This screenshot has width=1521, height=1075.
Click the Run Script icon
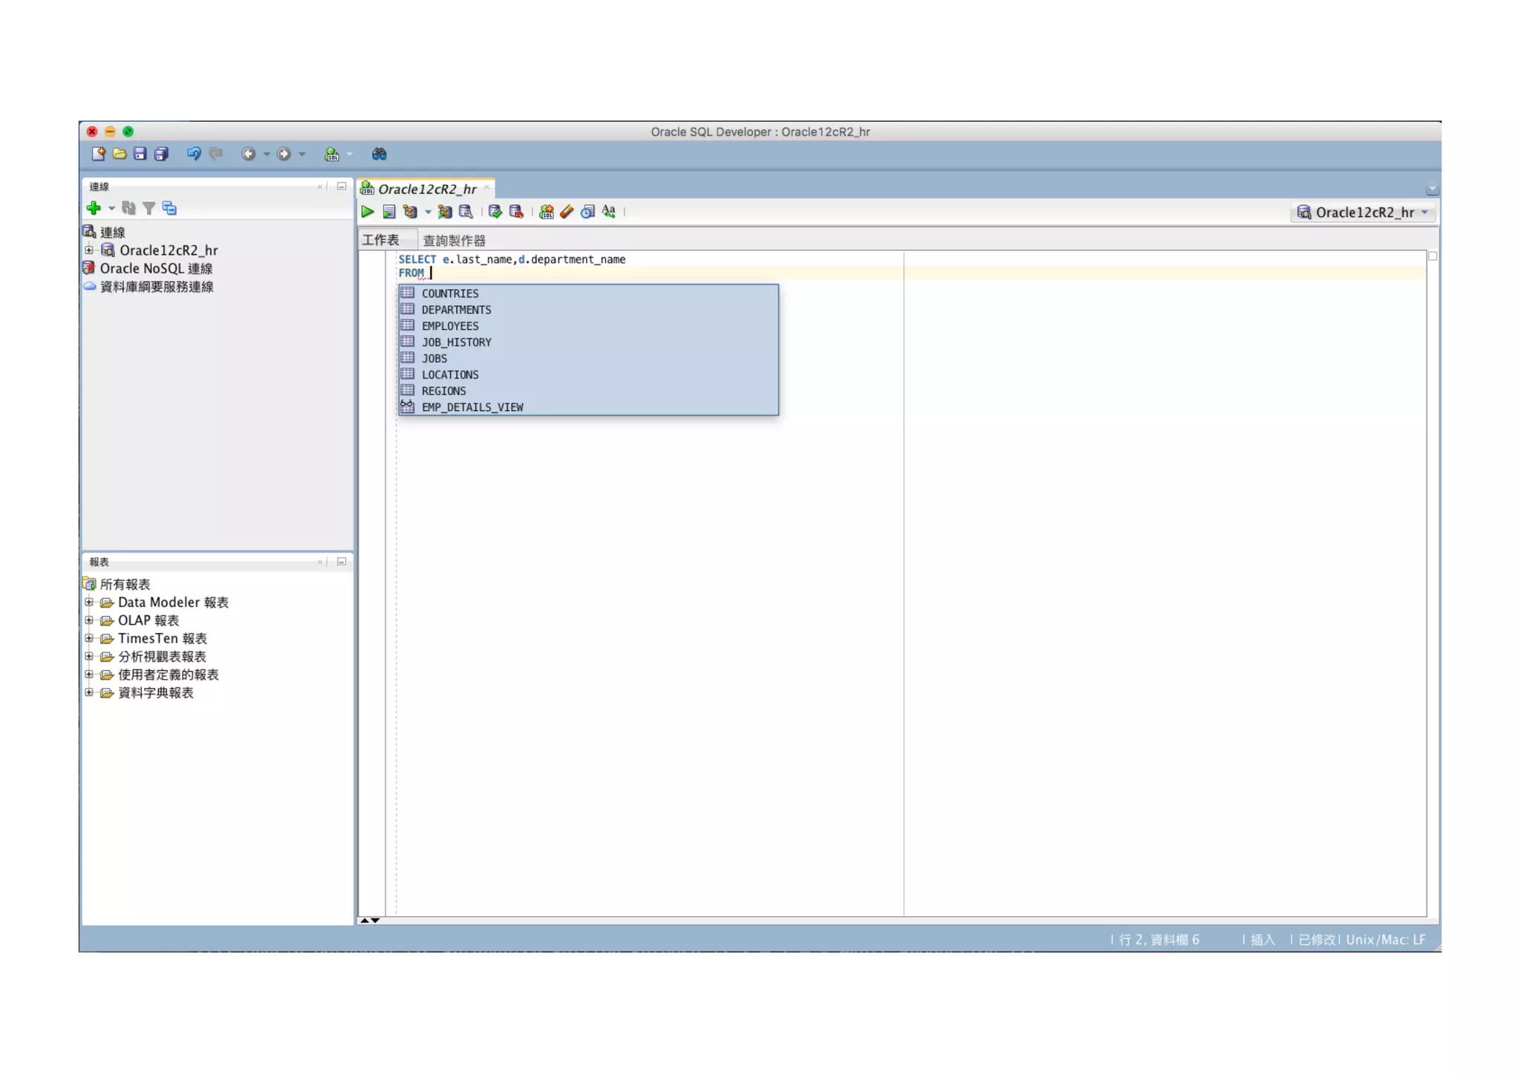pyautogui.click(x=388, y=212)
